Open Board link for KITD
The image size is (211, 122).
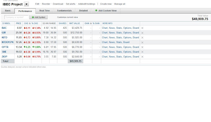(136, 37)
